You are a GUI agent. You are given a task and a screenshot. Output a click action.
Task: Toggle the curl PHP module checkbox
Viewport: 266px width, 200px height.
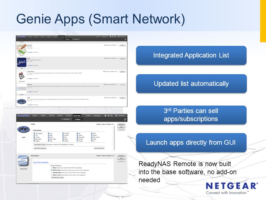coord(49,133)
